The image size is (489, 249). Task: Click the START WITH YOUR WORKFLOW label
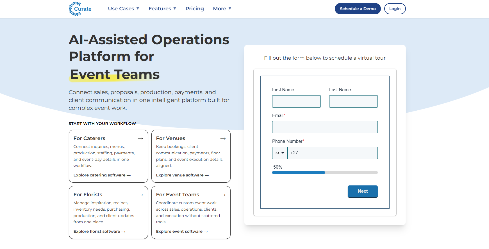pos(102,124)
